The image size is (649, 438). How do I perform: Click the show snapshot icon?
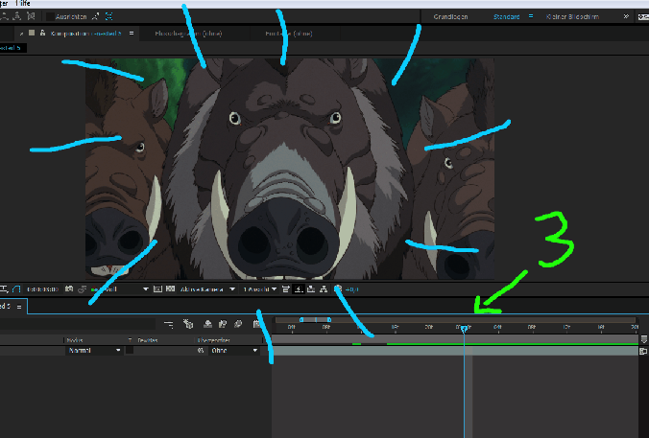tap(82, 289)
